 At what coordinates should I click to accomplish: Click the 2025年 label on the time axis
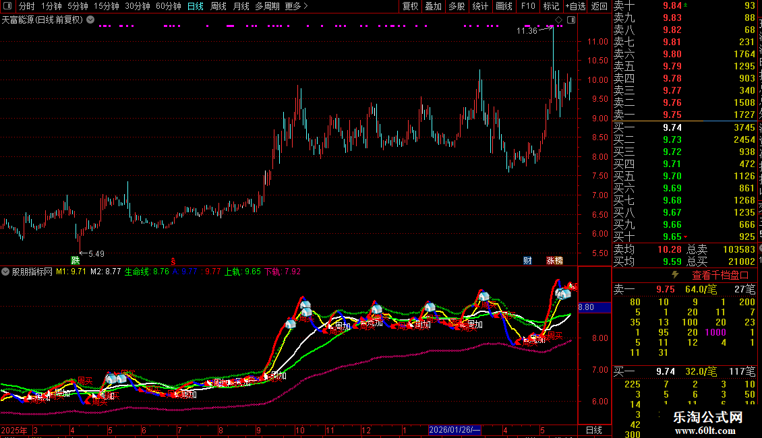click(14, 430)
